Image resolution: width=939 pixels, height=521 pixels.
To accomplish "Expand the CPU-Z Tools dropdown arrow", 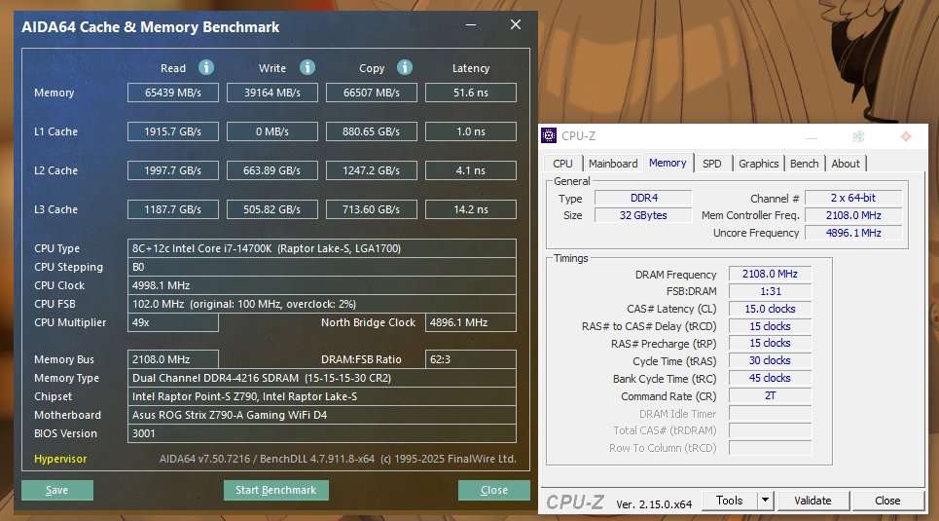I will pyautogui.click(x=766, y=500).
